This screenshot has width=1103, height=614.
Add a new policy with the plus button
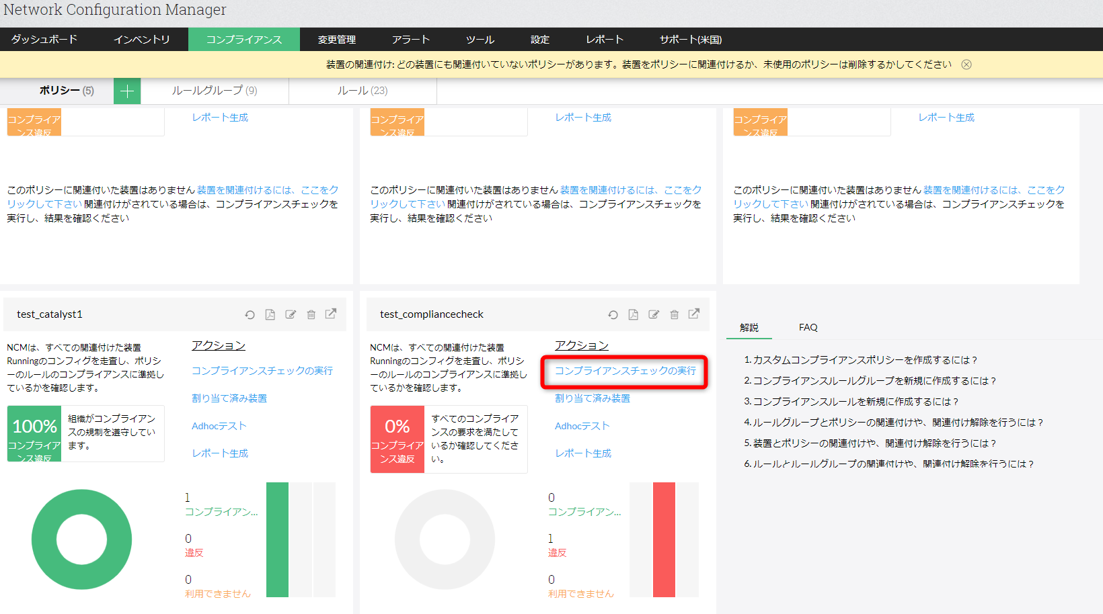[x=127, y=91]
